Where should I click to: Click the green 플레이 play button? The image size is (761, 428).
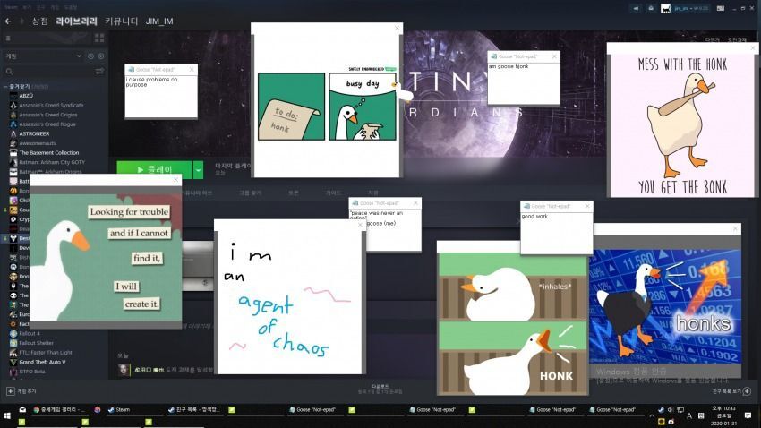154,169
